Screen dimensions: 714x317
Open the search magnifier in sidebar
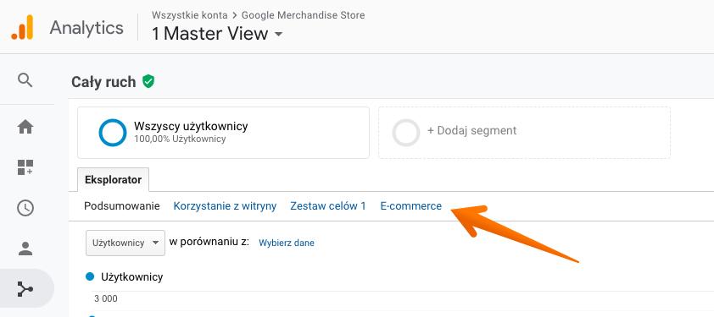click(x=25, y=80)
